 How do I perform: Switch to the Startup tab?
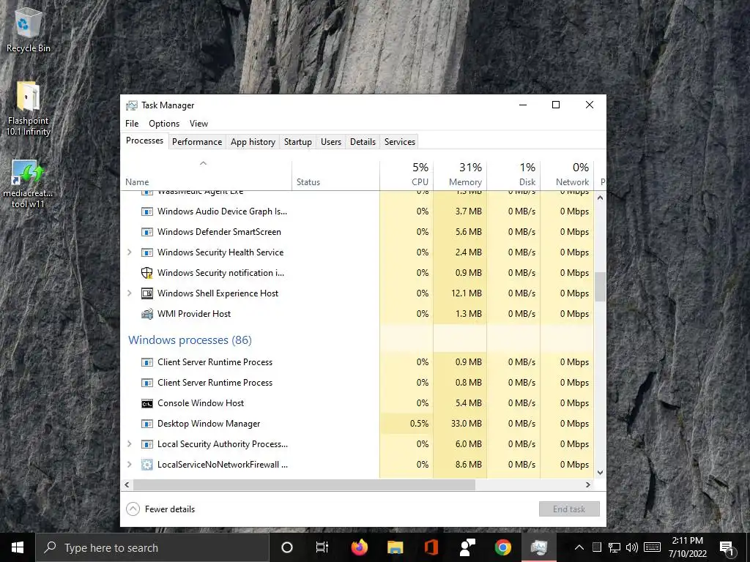click(297, 142)
